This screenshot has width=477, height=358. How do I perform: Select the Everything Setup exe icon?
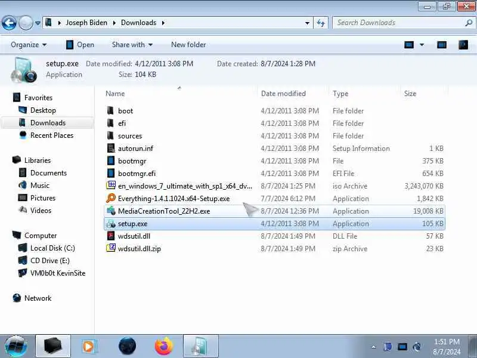click(111, 198)
